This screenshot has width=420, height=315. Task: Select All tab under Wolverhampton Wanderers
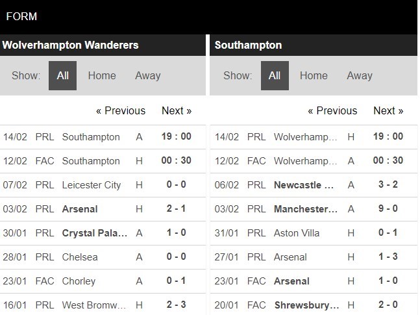coord(62,75)
